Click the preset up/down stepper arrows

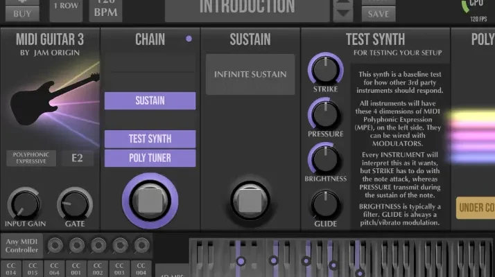pos(342,9)
